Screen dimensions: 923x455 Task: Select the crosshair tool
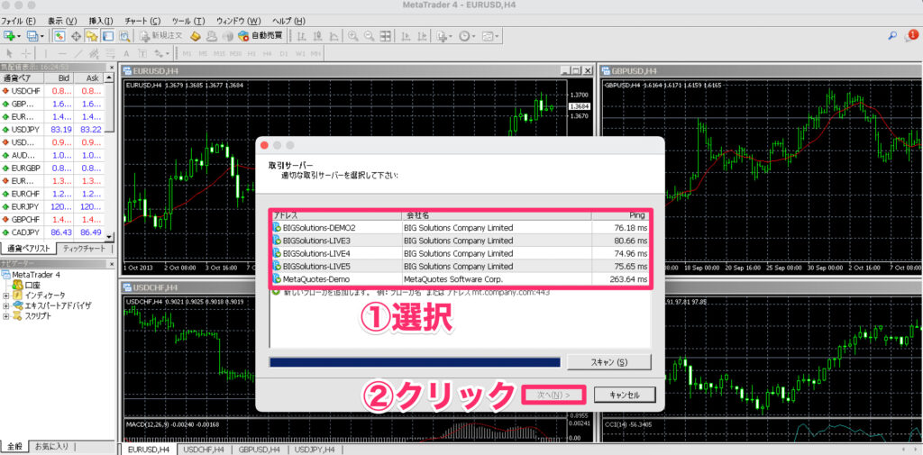[x=25, y=53]
